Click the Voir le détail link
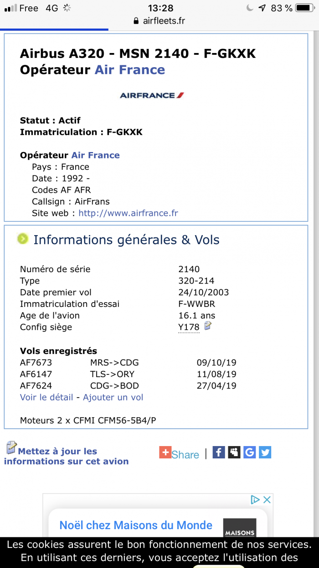 point(46,397)
